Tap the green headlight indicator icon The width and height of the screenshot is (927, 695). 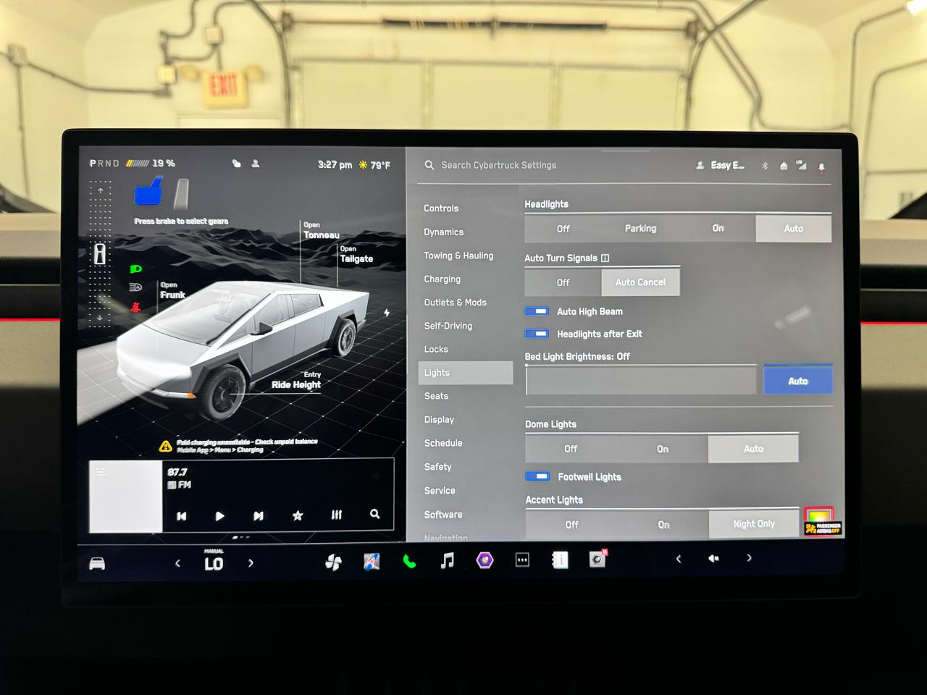[x=135, y=269]
